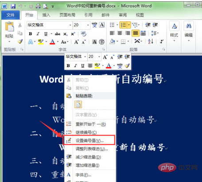Click Shrink Font button in ribbon

click(x=84, y=42)
